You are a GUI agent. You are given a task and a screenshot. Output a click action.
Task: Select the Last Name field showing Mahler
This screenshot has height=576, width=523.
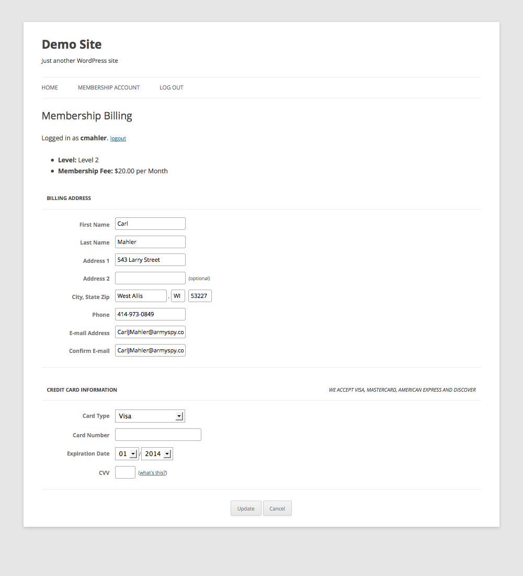[x=150, y=241]
